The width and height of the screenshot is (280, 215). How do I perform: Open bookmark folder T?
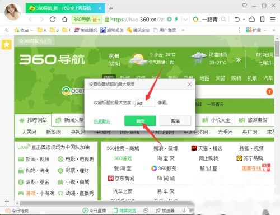[x=67, y=30]
